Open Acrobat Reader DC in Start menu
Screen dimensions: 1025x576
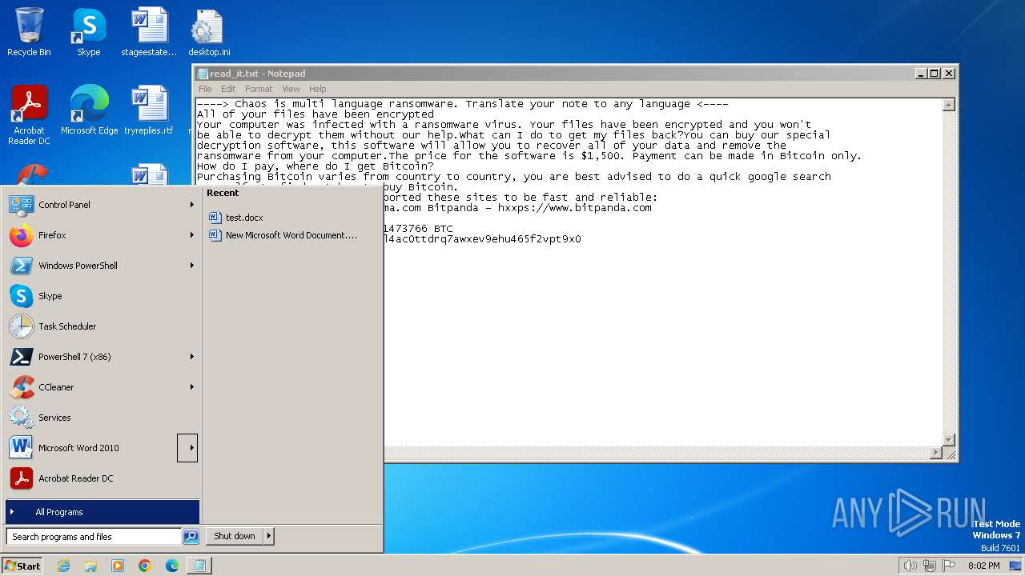[102, 478]
